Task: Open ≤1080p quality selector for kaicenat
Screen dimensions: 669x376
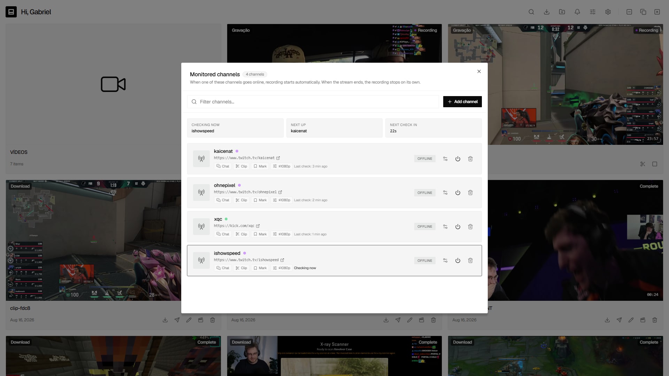Action: (282, 166)
